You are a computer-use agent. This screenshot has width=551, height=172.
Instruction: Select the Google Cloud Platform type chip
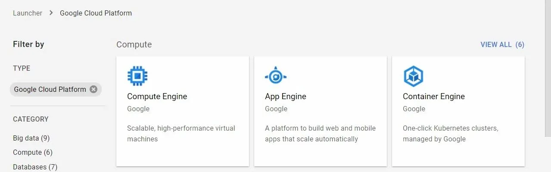pos(50,89)
